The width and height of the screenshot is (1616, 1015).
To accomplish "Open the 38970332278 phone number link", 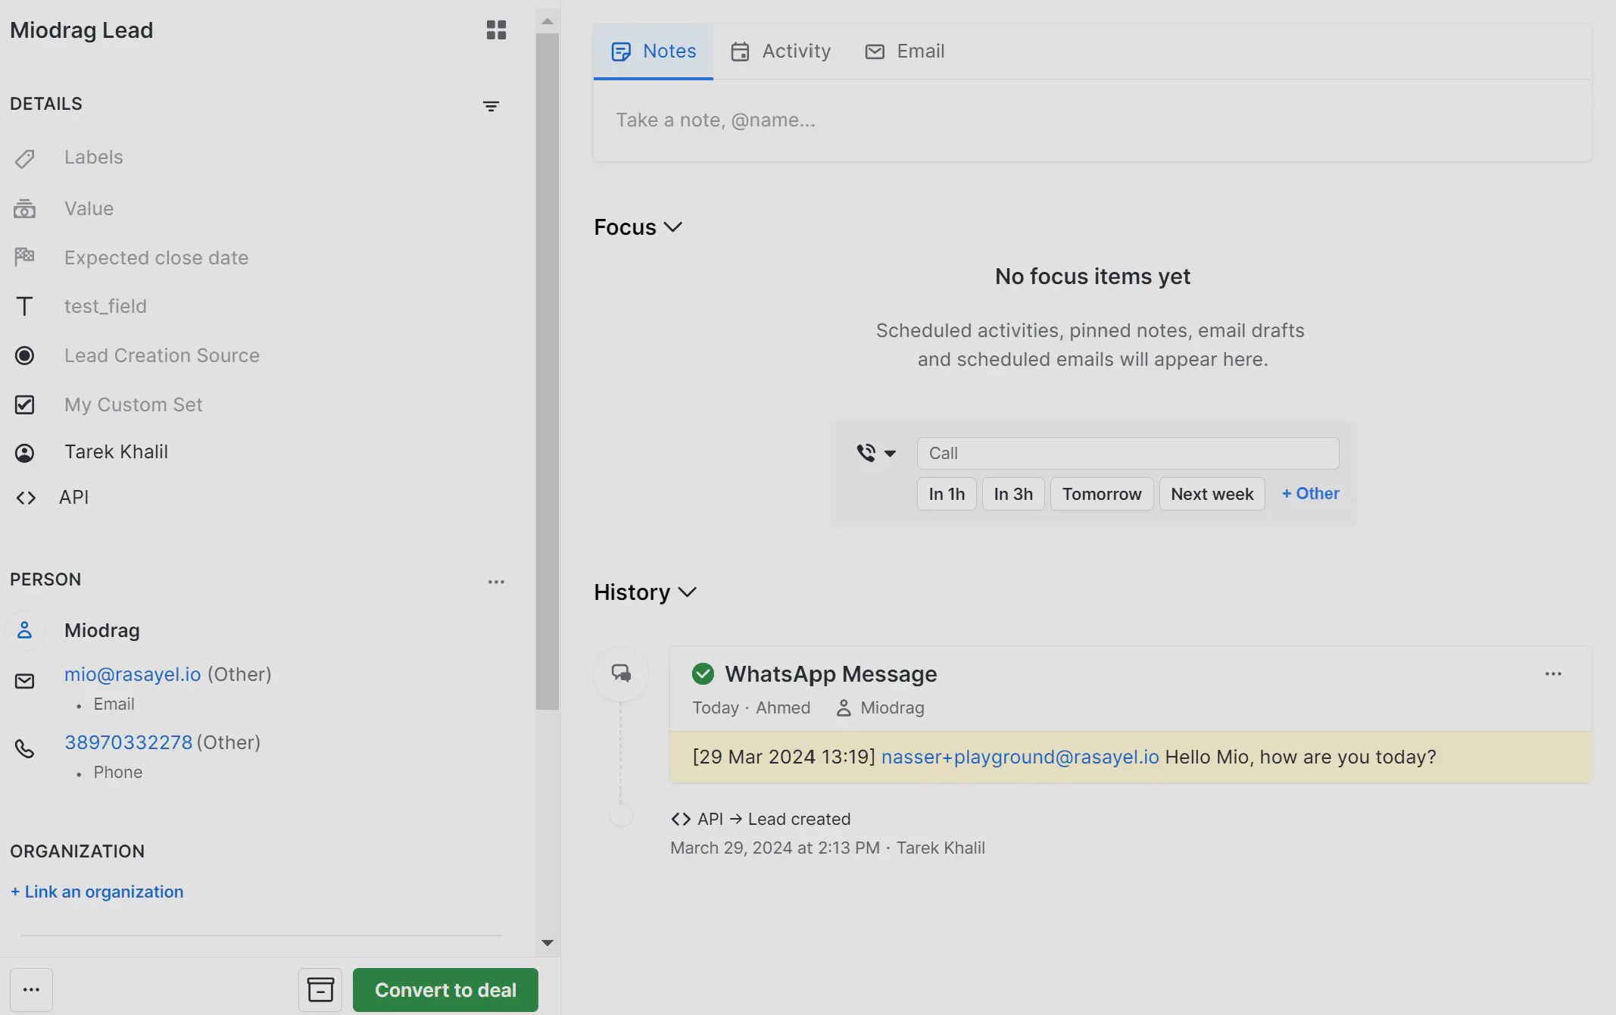I will [x=129, y=742].
